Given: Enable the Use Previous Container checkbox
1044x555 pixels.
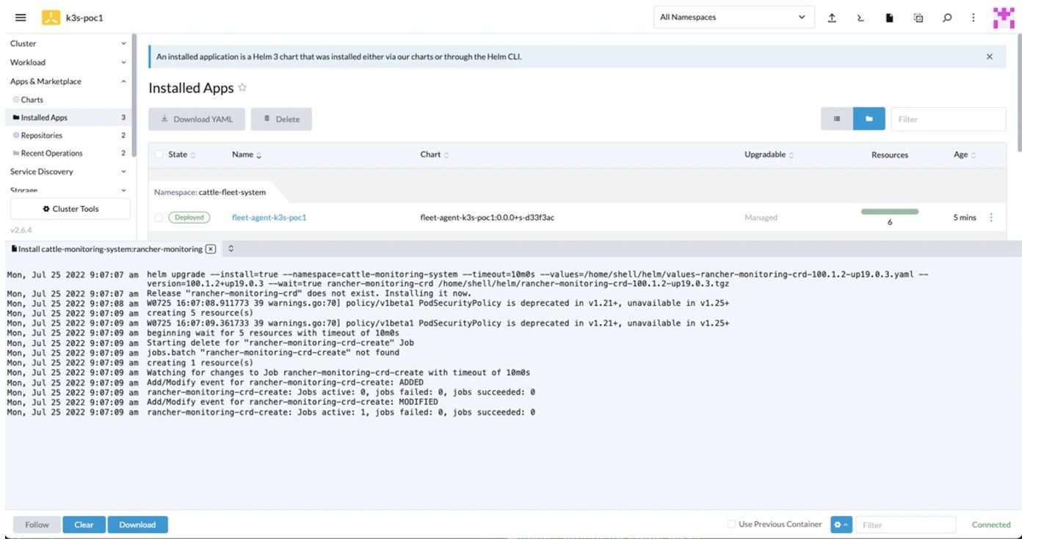Looking at the screenshot, I should click(x=731, y=524).
